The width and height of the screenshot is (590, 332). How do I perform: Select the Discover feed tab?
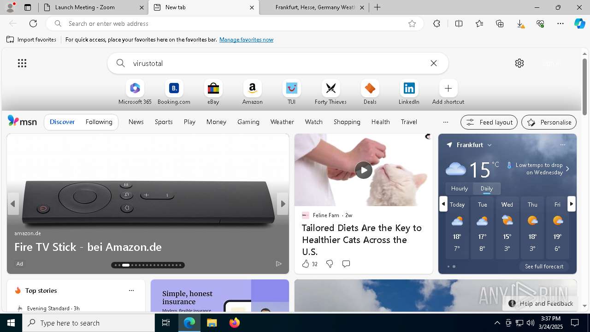coord(62,122)
